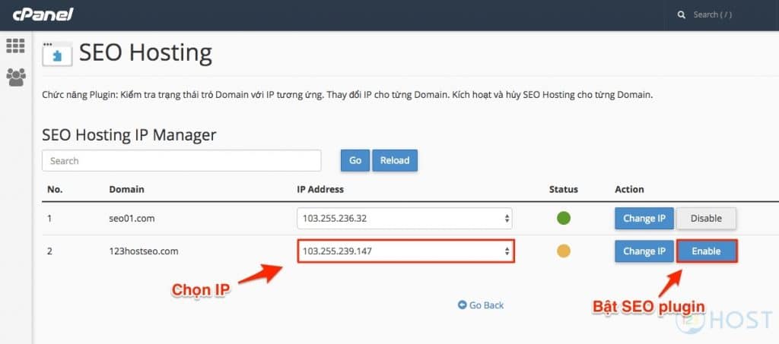Open IP address dropdown for seo01.com
779x344 pixels.
[x=404, y=219]
